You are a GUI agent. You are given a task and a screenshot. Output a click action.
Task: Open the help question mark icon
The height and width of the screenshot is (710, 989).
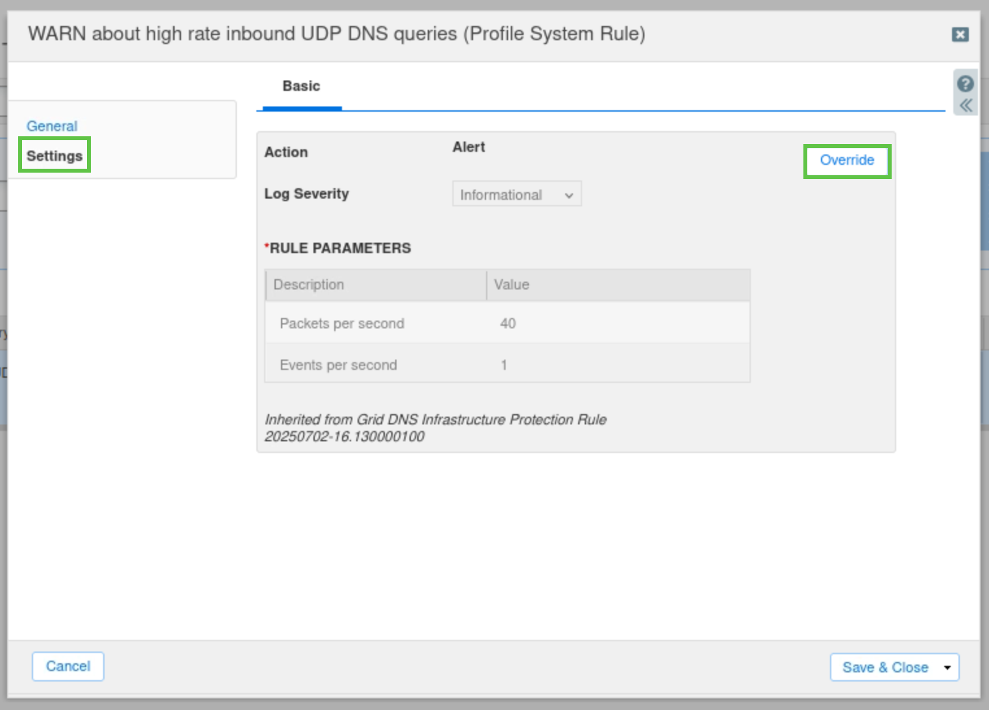[965, 84]
